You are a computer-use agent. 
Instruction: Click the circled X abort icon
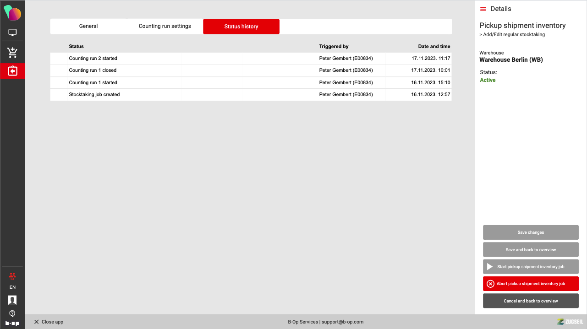(x=490, y=284)
